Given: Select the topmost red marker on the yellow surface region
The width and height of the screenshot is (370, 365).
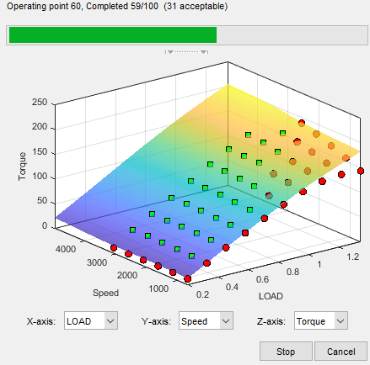Looking at the screenshot, I should [x=302, y=123].
